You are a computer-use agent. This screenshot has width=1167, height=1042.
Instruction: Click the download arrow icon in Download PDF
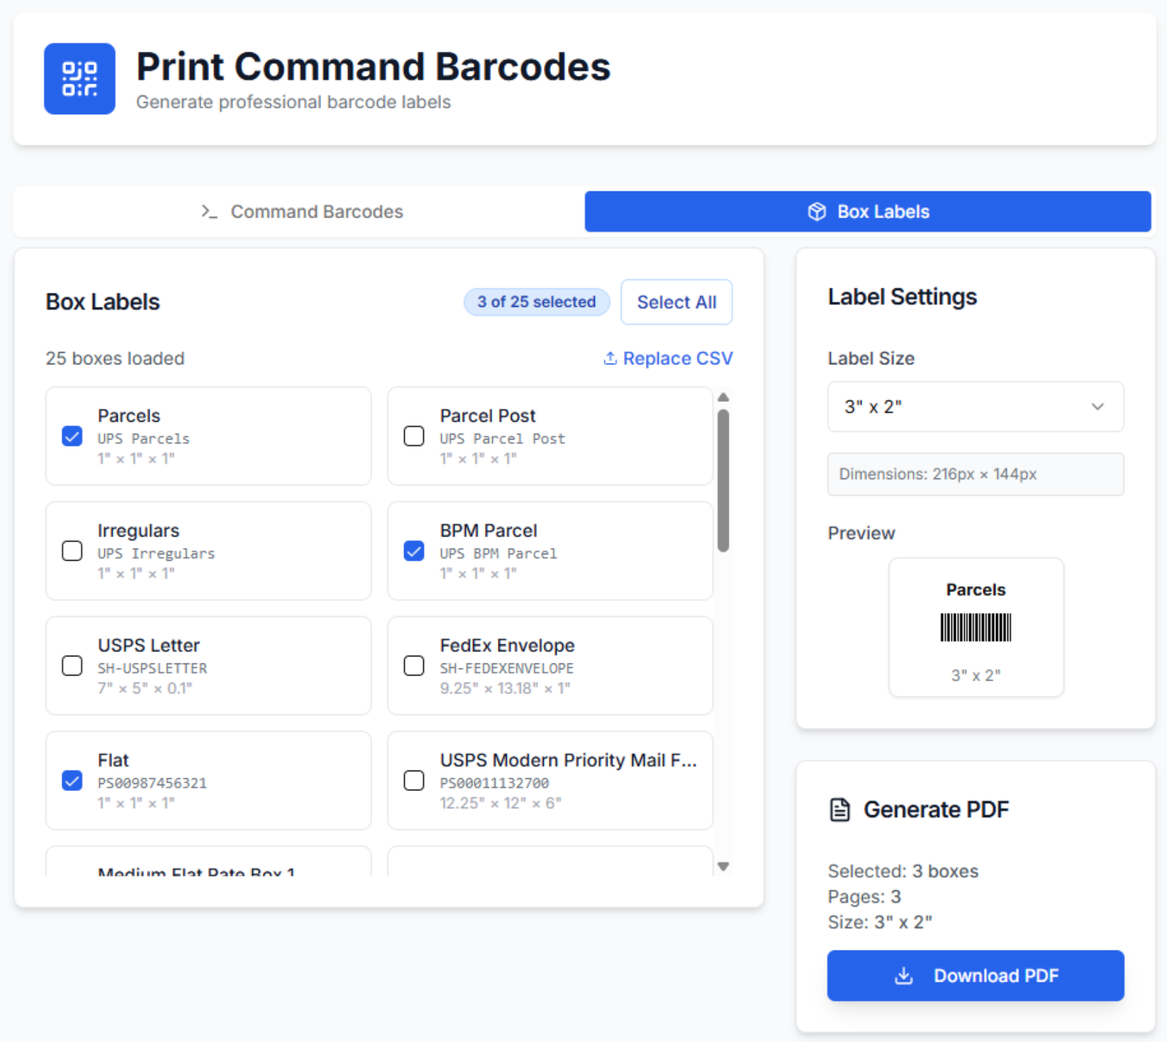pyautogui.click(x=903, y=975)
